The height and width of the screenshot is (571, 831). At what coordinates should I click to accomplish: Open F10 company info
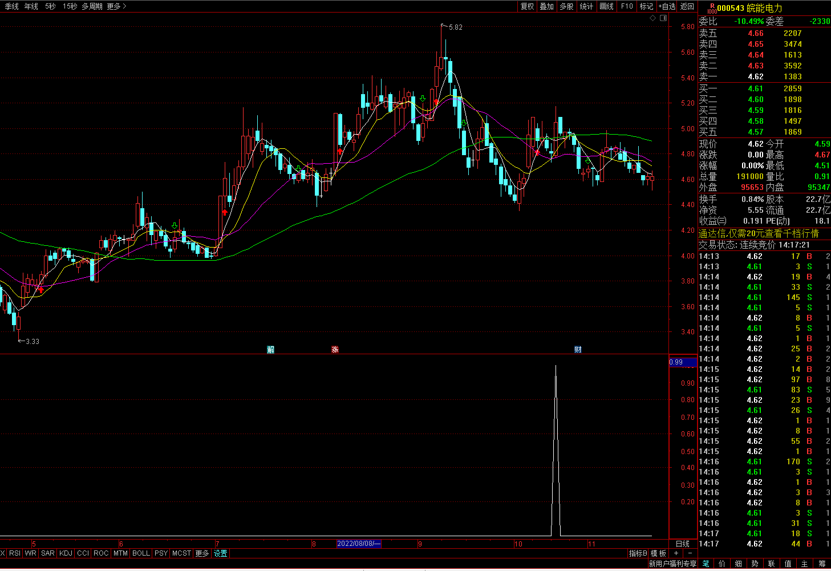(x=627, y=6)
